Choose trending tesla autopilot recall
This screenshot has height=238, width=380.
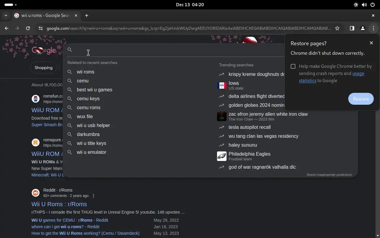tap(250, 127)
